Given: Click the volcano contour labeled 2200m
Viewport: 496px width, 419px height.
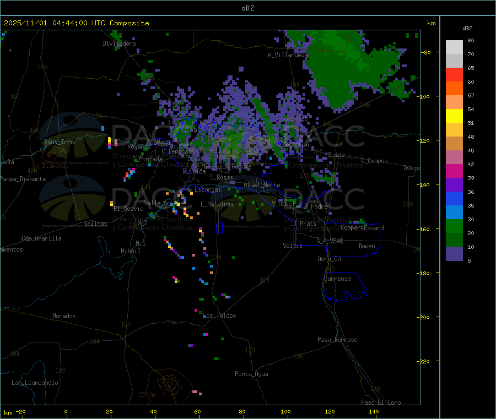Looking at the screenshot, I should coord(170,385).
